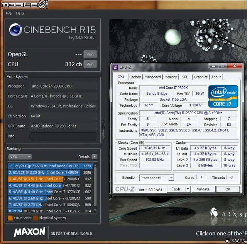Select ranking row 7 Core i7-3840QM
The height and width of the screenshot is (244, 247).
coord(50,205)
